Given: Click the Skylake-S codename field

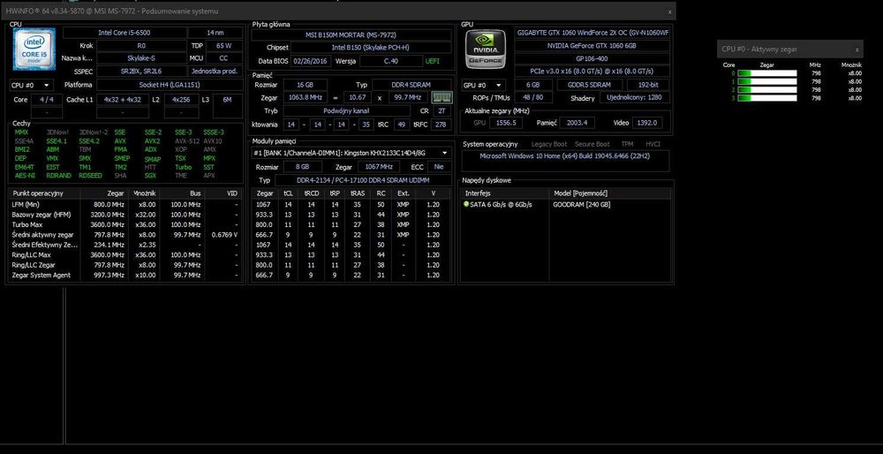Looking at the screenshot, I should tap(141, 58).
